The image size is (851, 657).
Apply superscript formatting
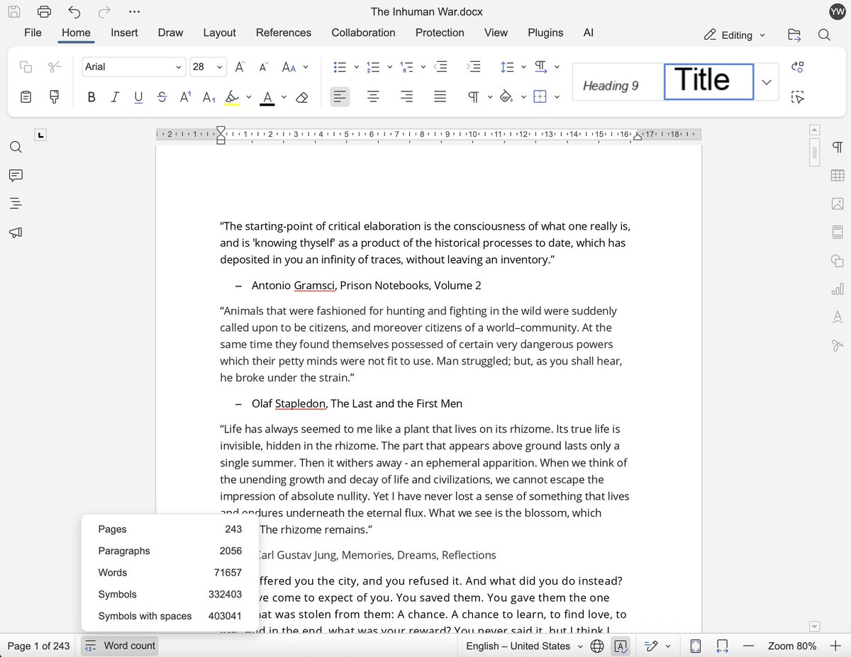point(185,97)
